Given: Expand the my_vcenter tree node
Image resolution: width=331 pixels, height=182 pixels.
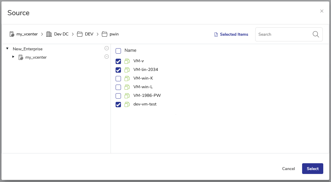Looking at the screenshot, I should click(13, 57).
